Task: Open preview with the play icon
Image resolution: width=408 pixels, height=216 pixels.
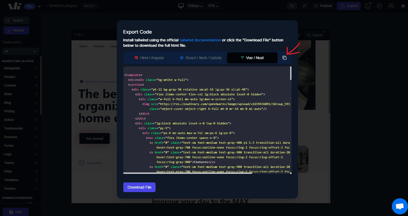Action: click(x=379, y=6)
